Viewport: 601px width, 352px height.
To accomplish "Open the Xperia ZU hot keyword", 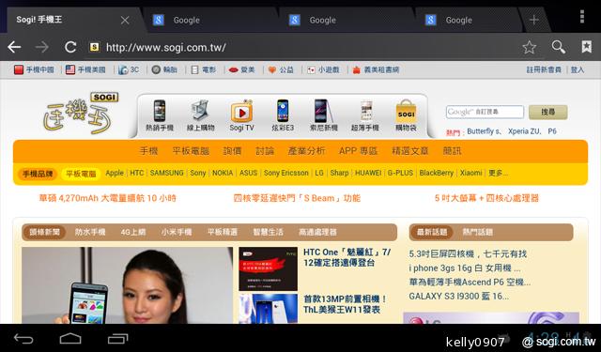I will tap(524, 131).
